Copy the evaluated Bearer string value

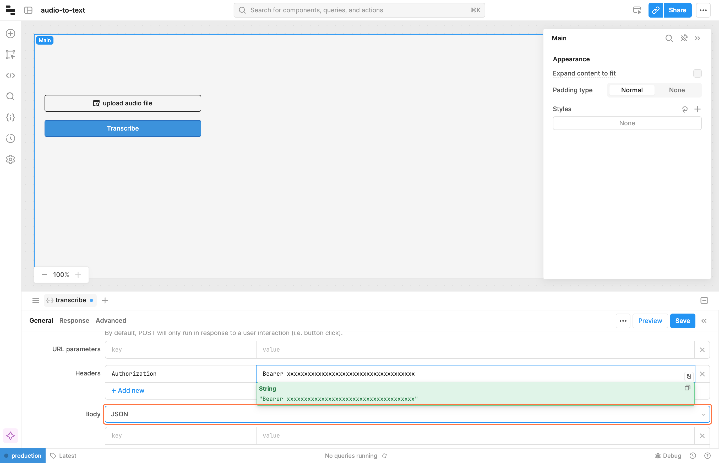tap(687, 388)
